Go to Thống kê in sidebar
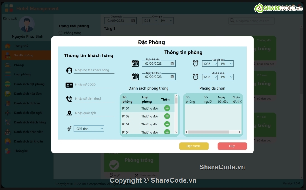306x190 pixels. (x=21, y=151)
